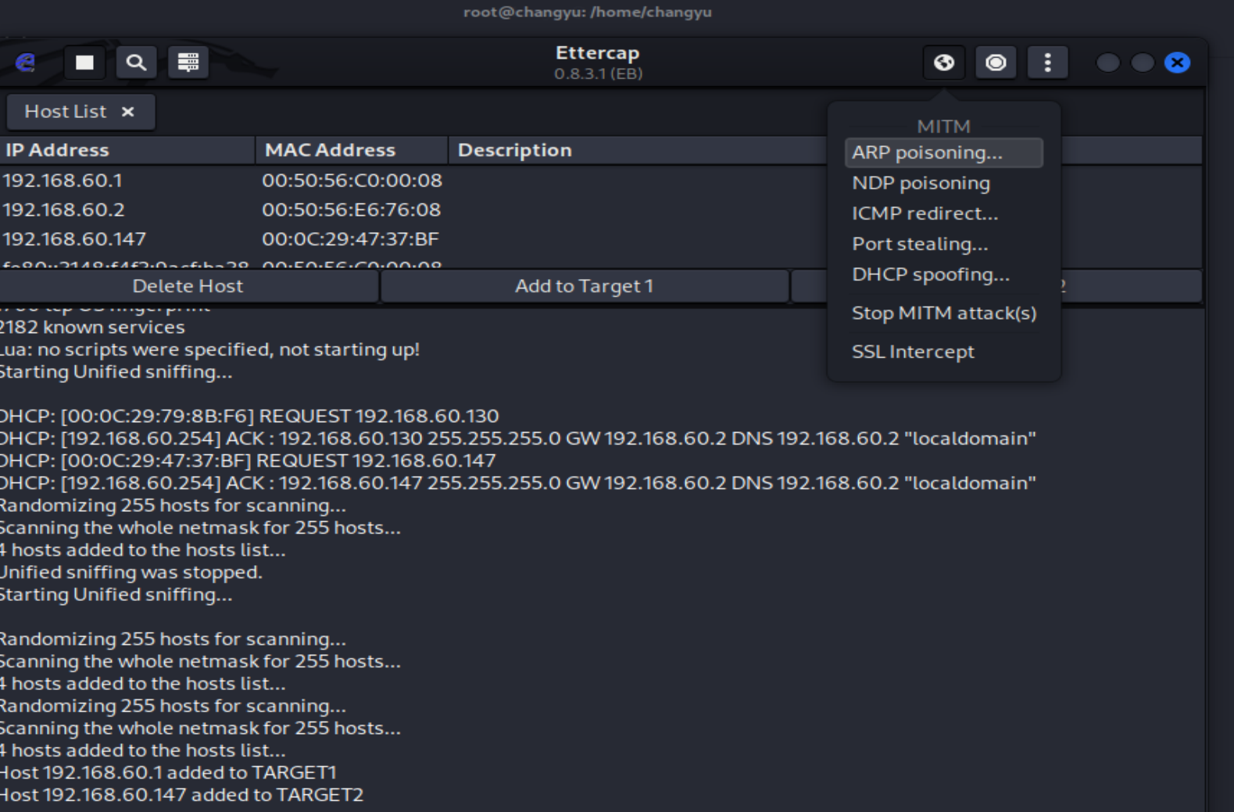
Task: Click the Delete Host button
Action: (188, 286)
